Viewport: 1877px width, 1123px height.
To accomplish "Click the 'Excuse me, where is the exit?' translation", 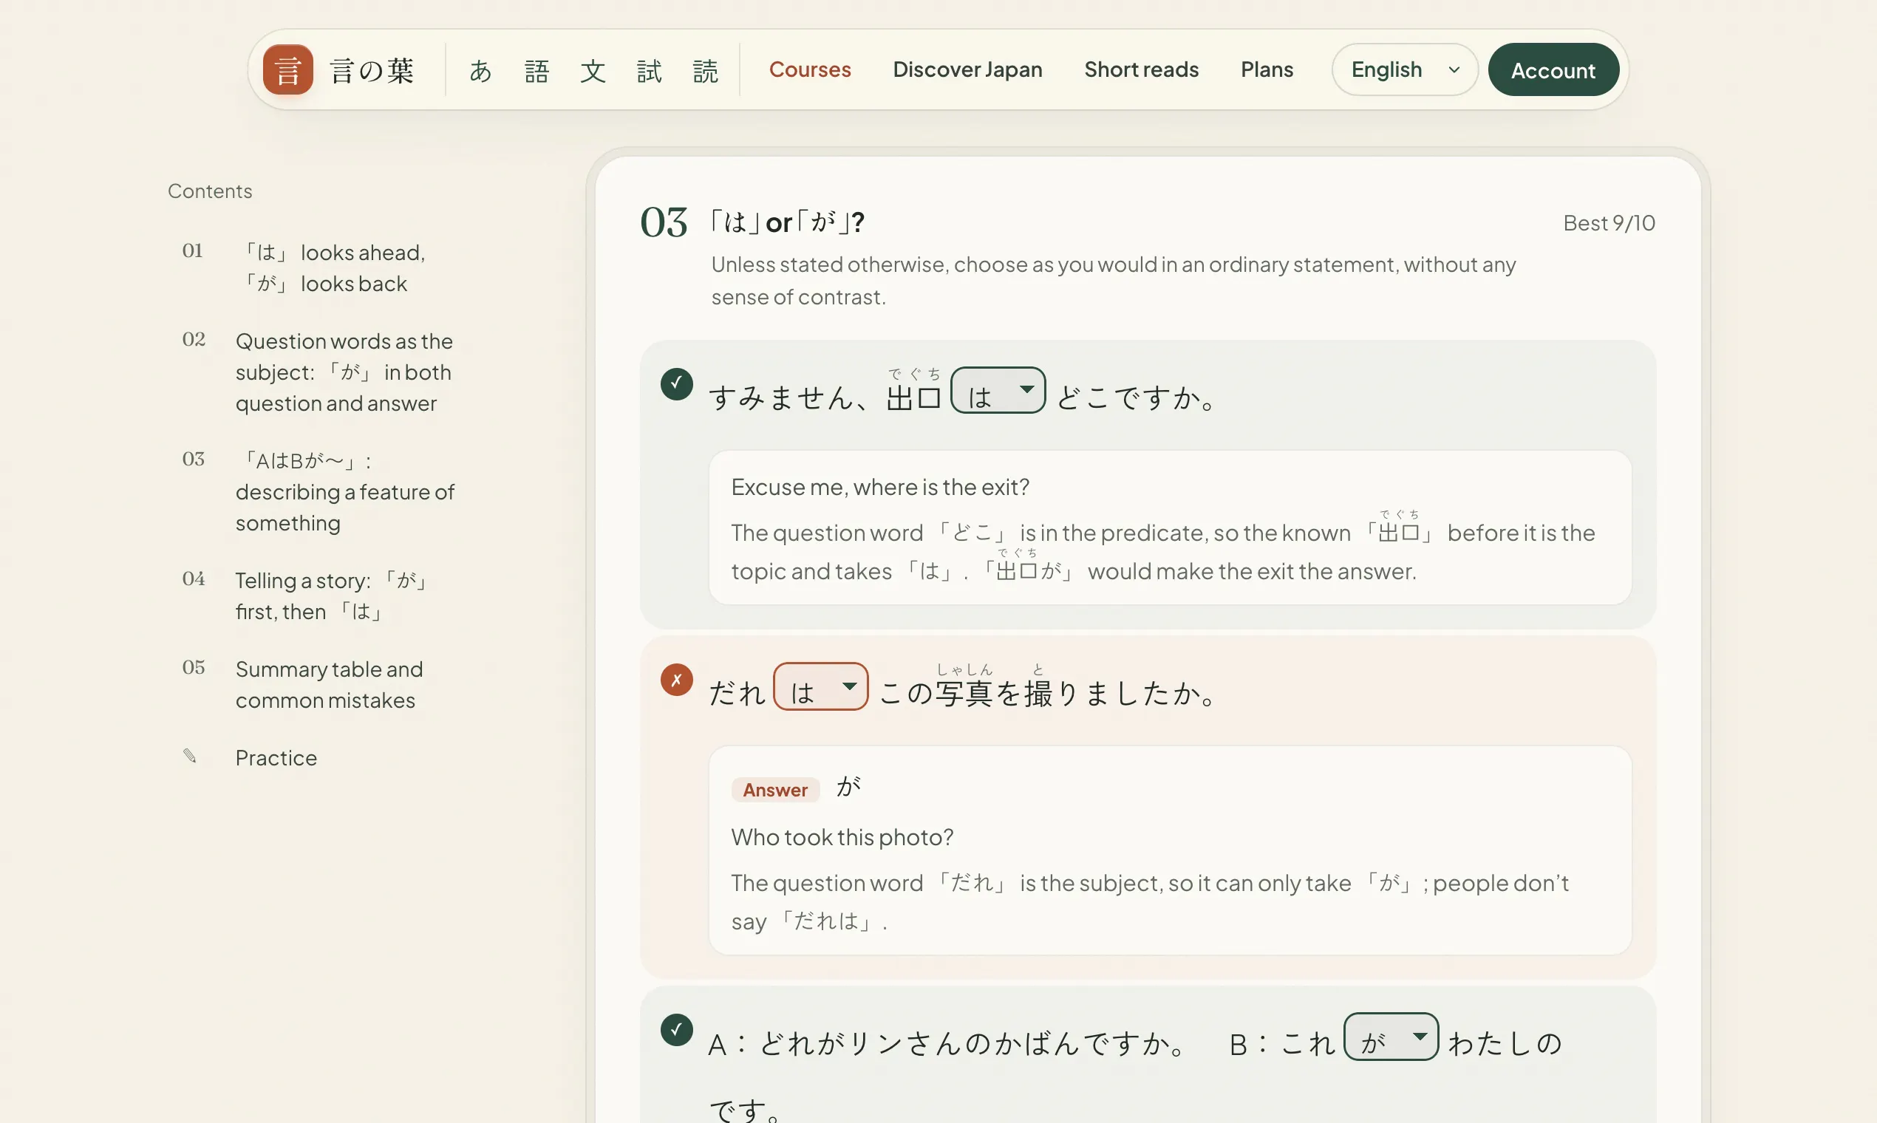I will click(880, 487).
